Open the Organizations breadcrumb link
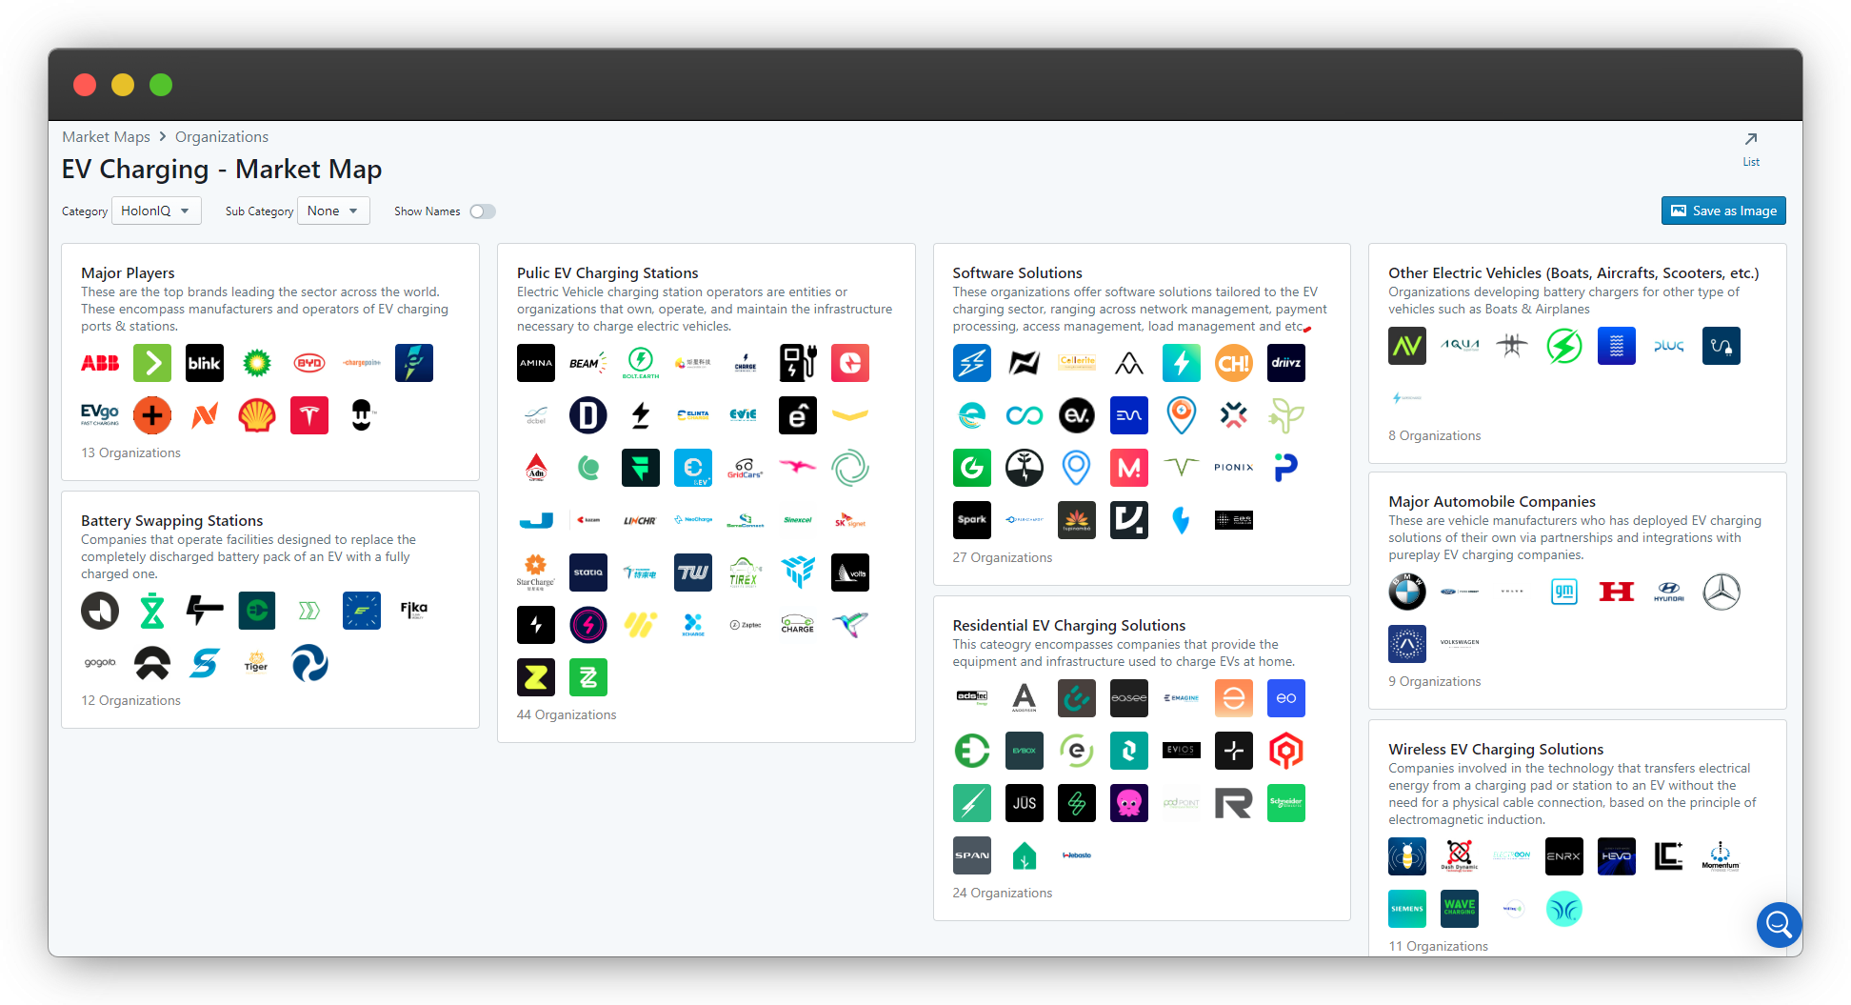 pyautogui.click(x=222, y=137)
